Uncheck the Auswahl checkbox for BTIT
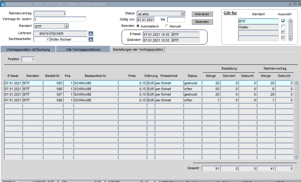The image size is (301, 182). 283,21
